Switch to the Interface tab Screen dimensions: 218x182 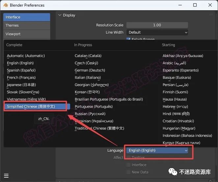27,17
